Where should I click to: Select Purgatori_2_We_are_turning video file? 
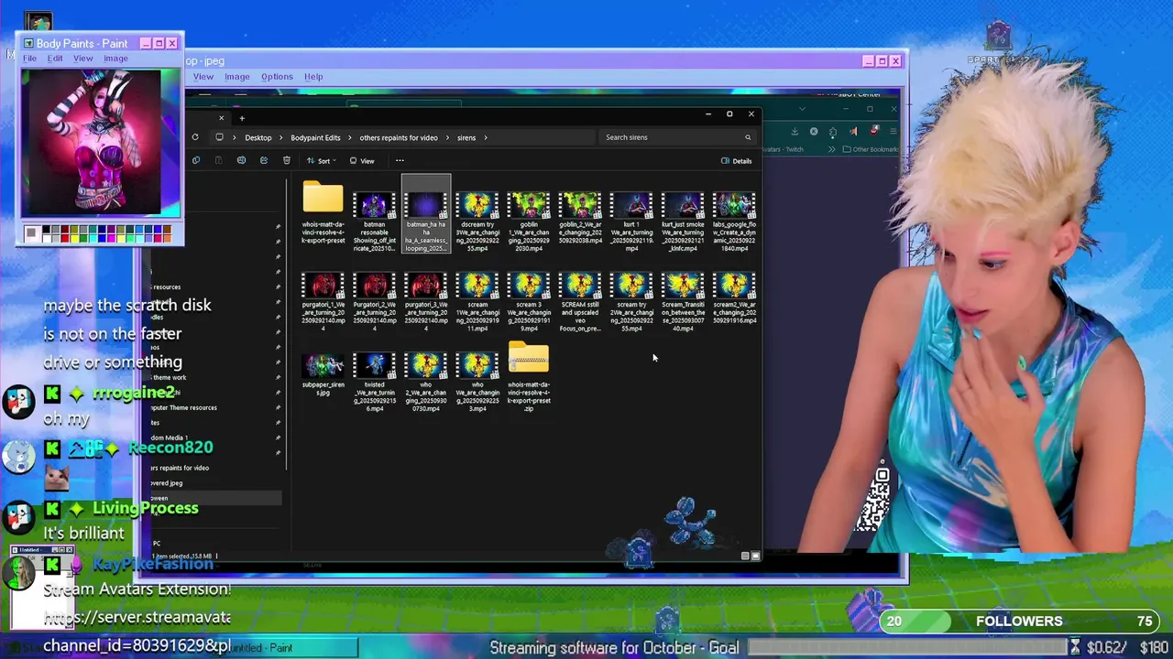pos(374,301)
